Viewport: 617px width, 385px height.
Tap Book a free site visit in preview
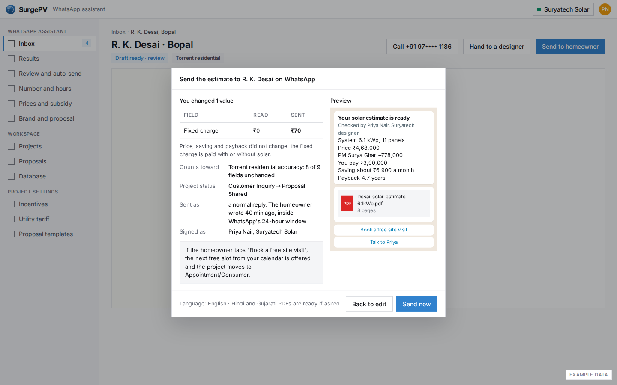(384, 230)
